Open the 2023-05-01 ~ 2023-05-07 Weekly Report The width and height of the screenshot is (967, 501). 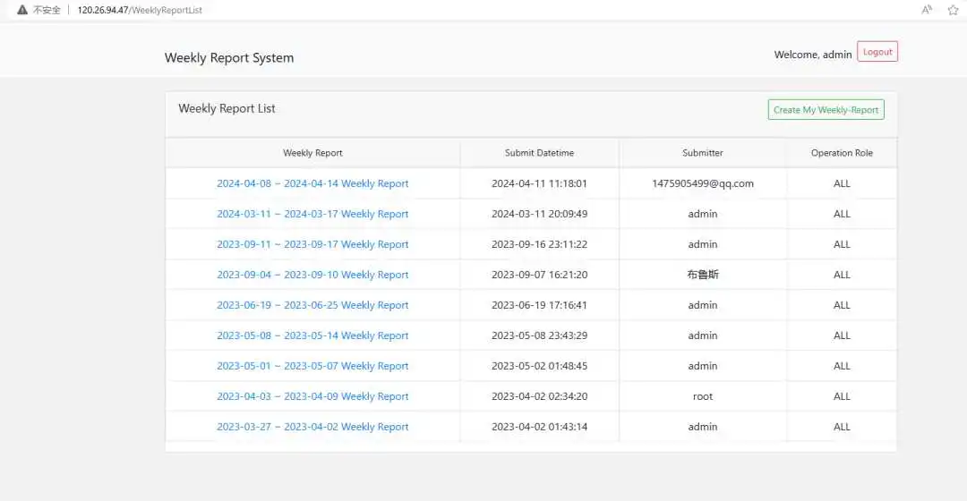[x=312, y=366]
